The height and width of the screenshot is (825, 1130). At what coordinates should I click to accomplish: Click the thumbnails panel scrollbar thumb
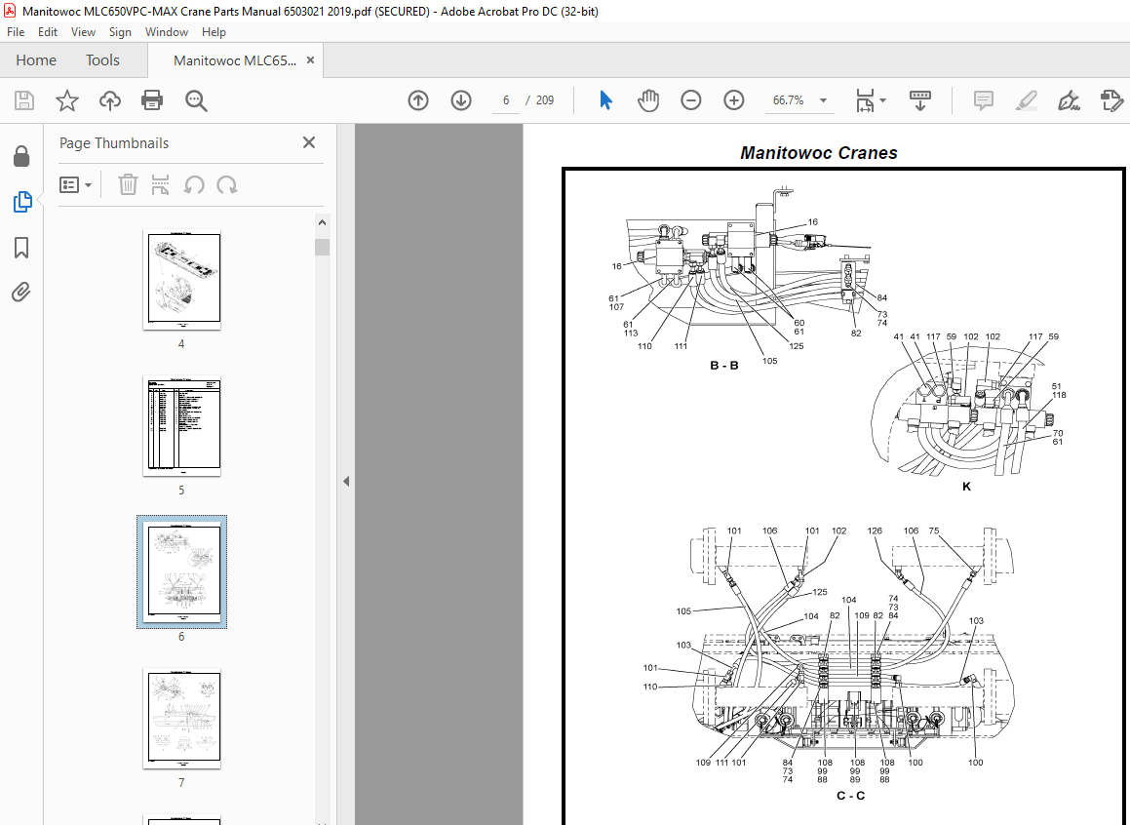tap(322, 247)
